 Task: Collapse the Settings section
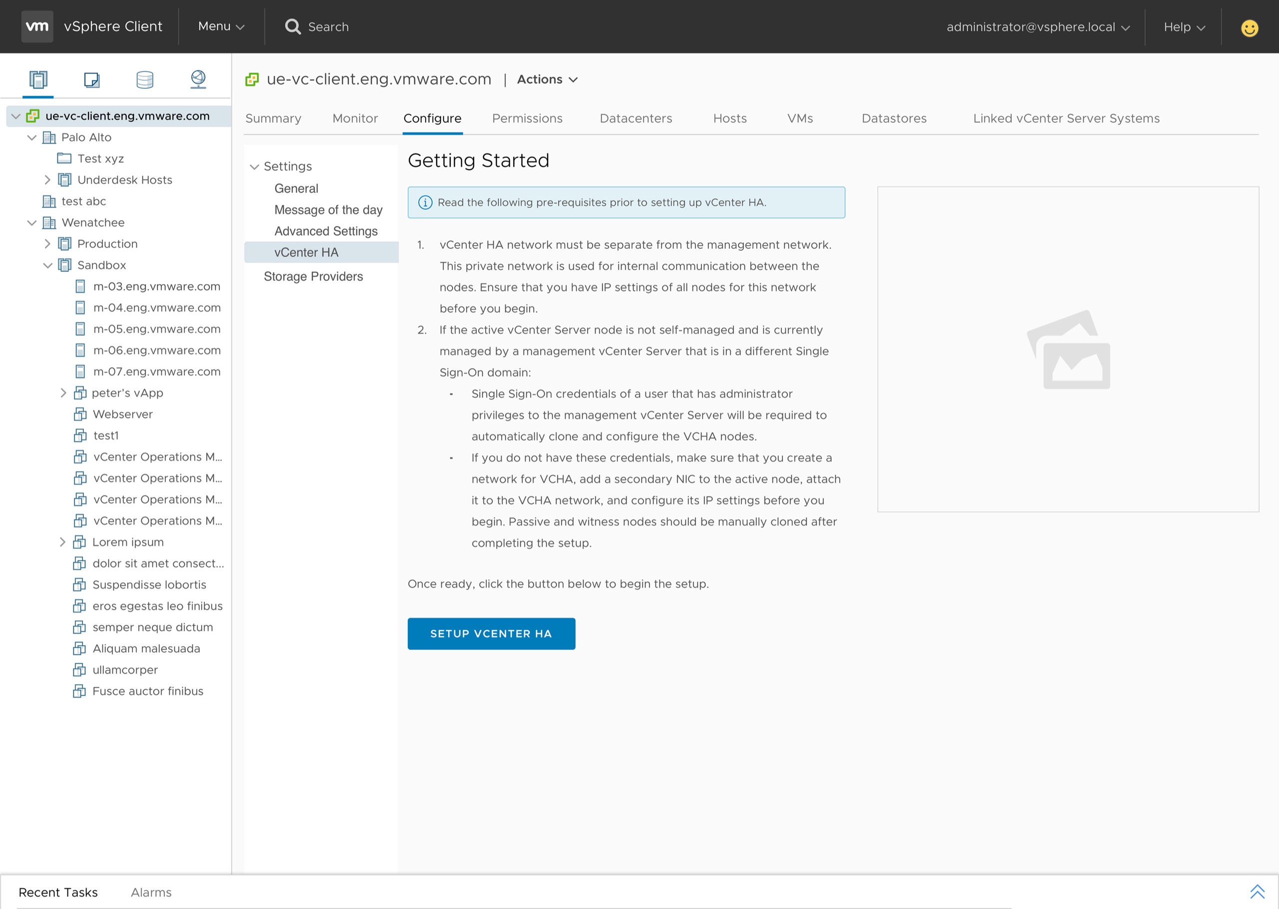pos(254,166)
